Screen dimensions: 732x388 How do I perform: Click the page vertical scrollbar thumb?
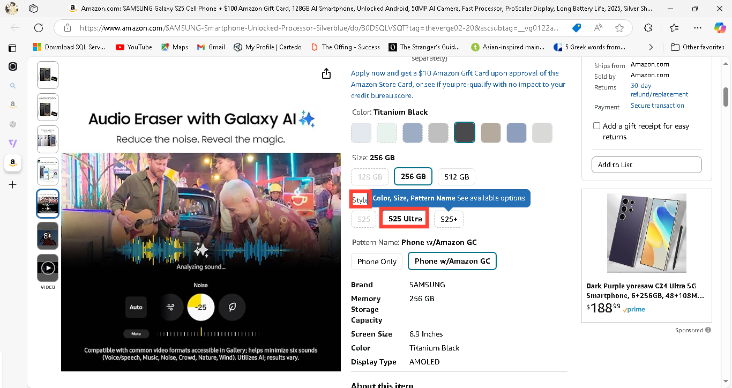pos(726,97)
